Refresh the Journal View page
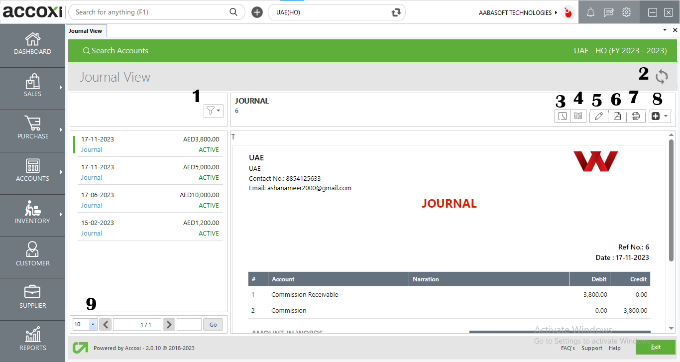The height and width of the screenshot is (362, 680). pos(662,77)
